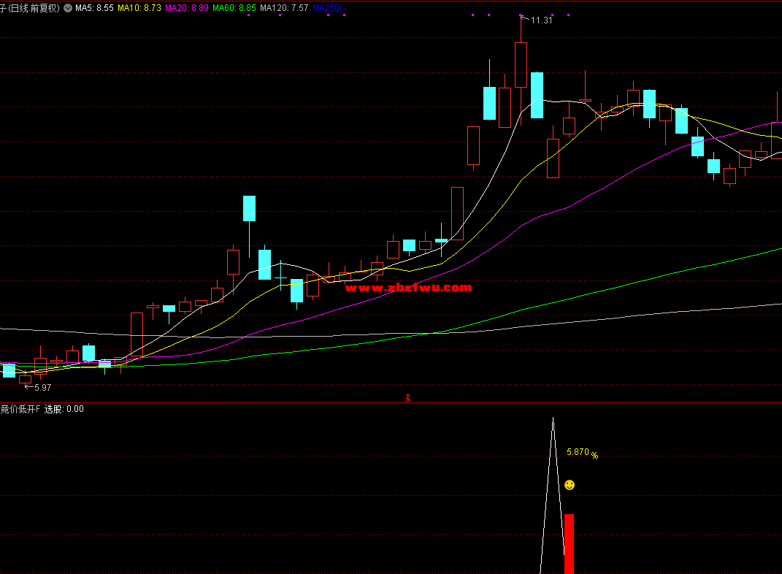The image size is (782, 574).
Task: Select the MA5: 8.55 indicator label
Action: coord(94,8)
